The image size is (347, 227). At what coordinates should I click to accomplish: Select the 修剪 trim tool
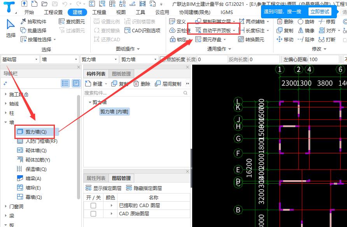327,21
